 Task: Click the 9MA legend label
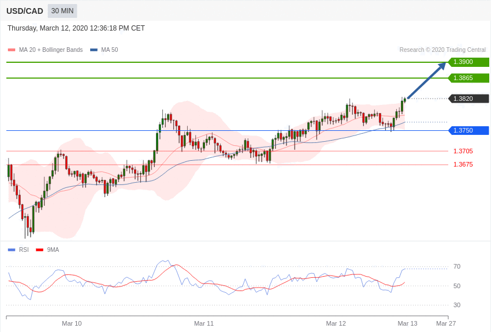point(53,250)
